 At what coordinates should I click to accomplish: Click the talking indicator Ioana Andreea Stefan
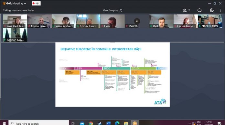18,10
